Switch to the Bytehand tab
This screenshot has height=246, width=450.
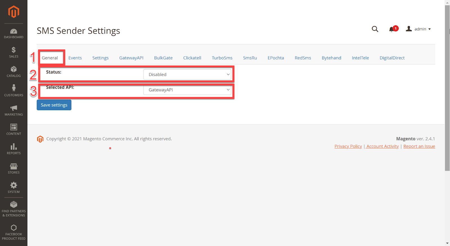pyautogui.click(x=331, y=58)
